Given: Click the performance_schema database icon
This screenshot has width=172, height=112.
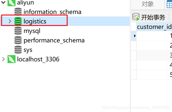Looking at the screenshot, I should coord(18,40).
